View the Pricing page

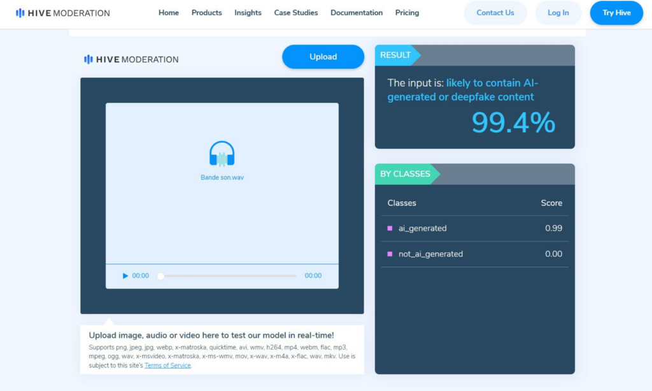click(407, 13)
